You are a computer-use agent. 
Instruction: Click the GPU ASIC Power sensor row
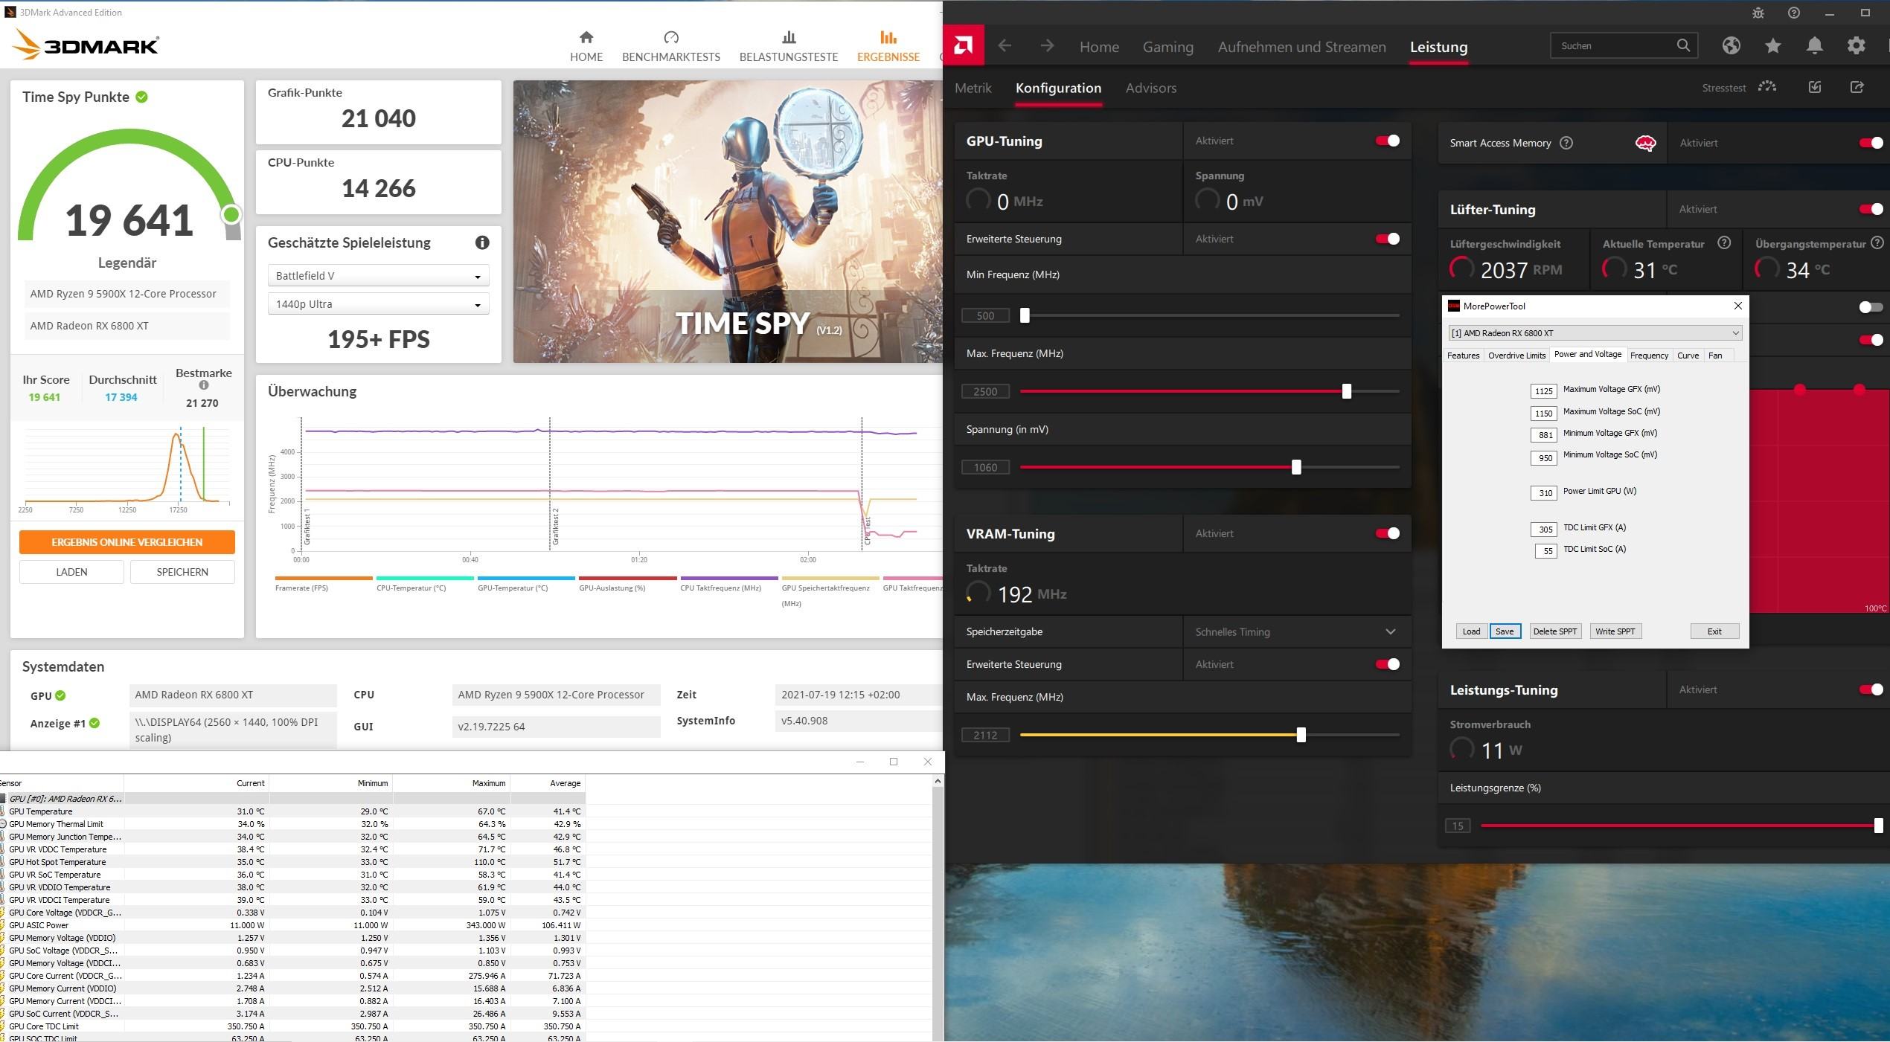coord(292,925)
